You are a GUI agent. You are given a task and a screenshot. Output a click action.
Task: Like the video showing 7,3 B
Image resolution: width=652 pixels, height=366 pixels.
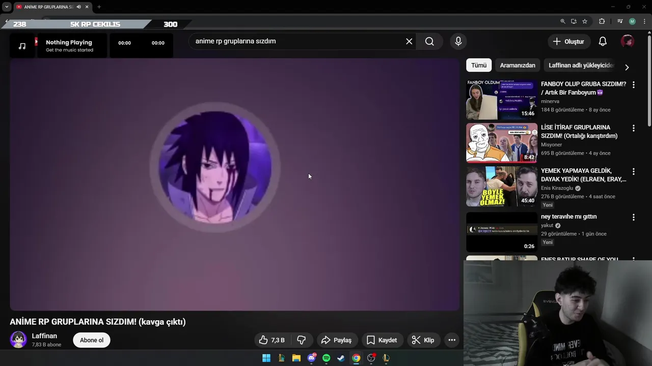[271, 340]
